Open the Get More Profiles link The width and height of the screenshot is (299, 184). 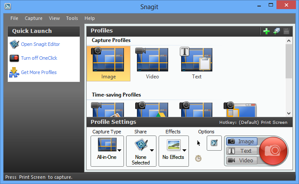click(x=39, y=72)
